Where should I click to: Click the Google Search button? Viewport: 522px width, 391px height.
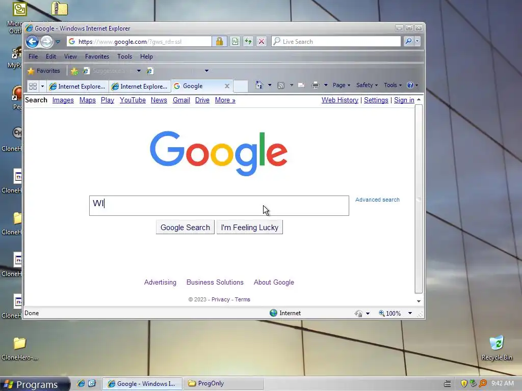pyautogui.click(x=185, y=227)
